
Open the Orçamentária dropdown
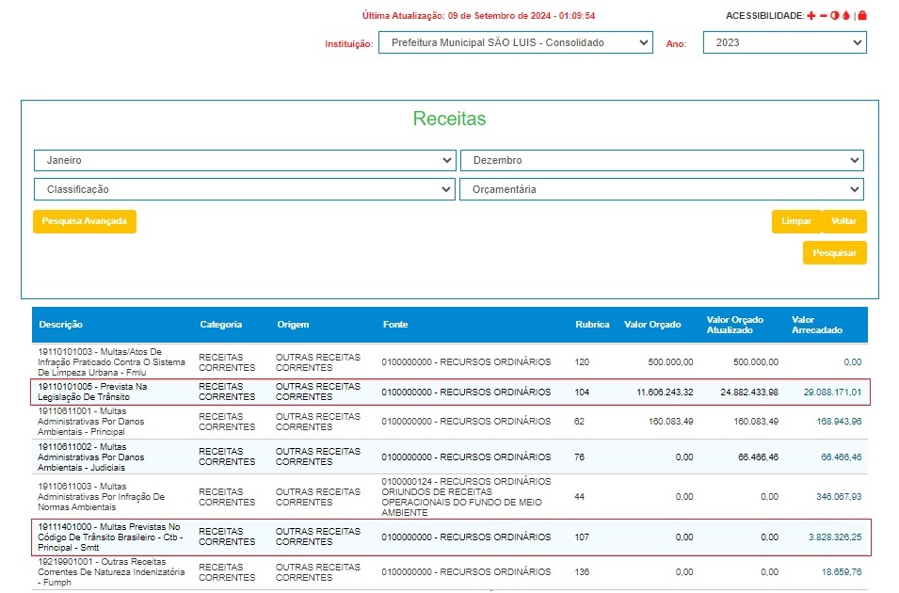[x=661, y=189]
